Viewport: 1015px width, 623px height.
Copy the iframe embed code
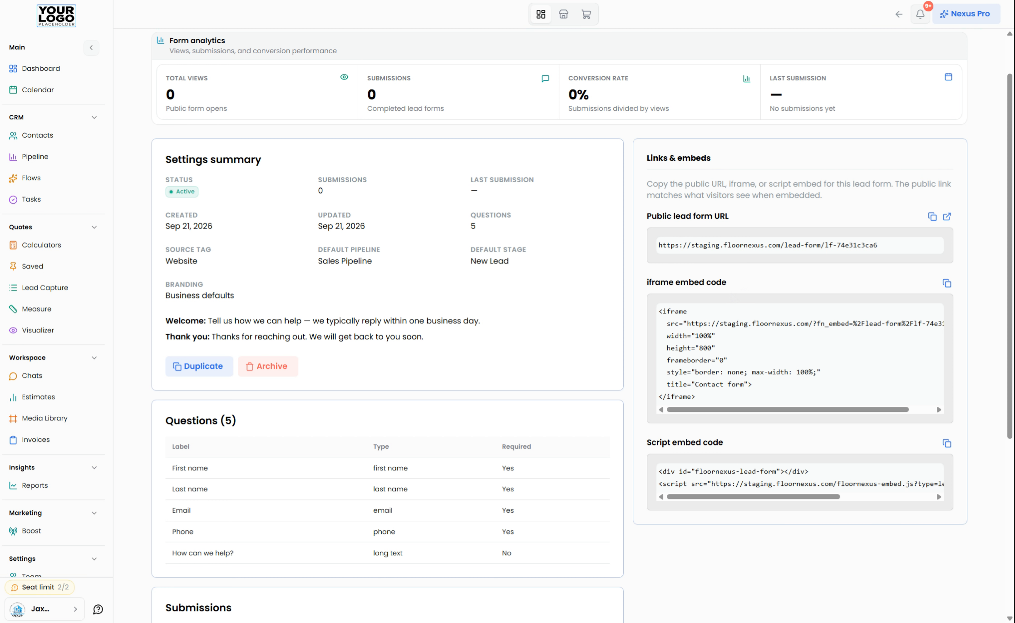click(947, 283)
